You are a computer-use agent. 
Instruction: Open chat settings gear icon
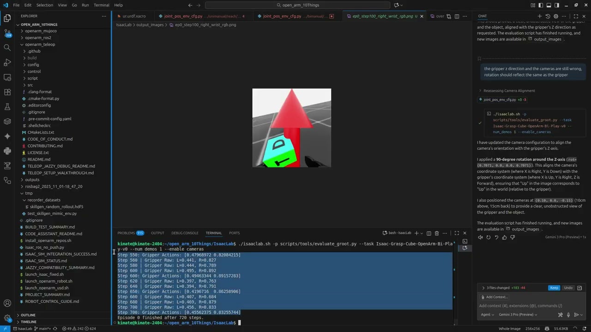pyautogui.click(x=556, y=16)
